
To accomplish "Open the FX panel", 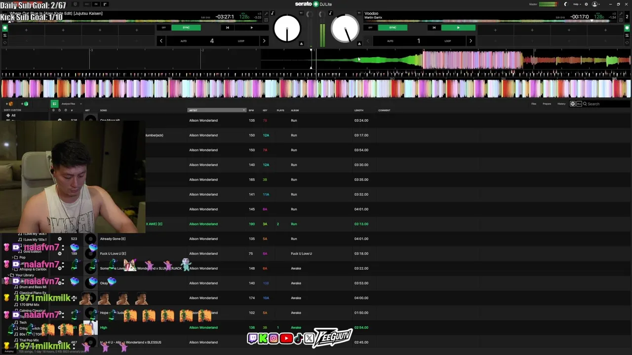I will [96, 4].
